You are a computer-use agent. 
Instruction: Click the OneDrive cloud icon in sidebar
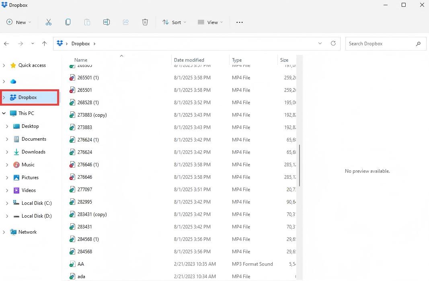point(13,81)
